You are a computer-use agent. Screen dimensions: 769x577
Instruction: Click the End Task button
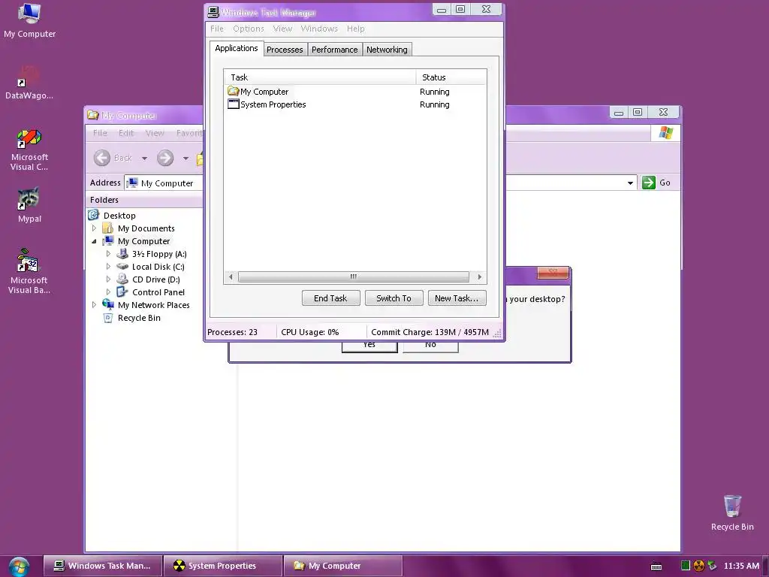click(331, 298)
